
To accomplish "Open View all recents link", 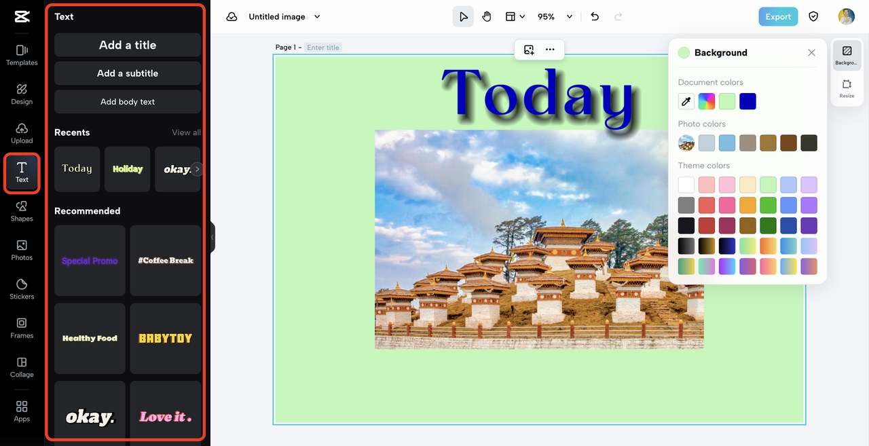I will (186, 132).
